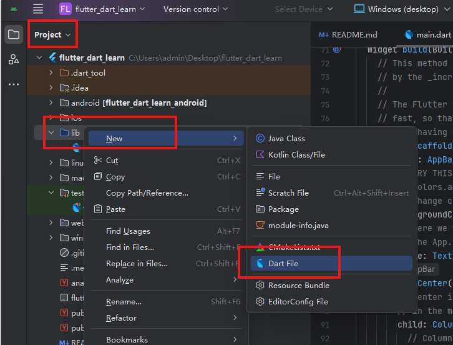
Task: Click the Windows desktop device monitor icon
Action: coord(359,9)
